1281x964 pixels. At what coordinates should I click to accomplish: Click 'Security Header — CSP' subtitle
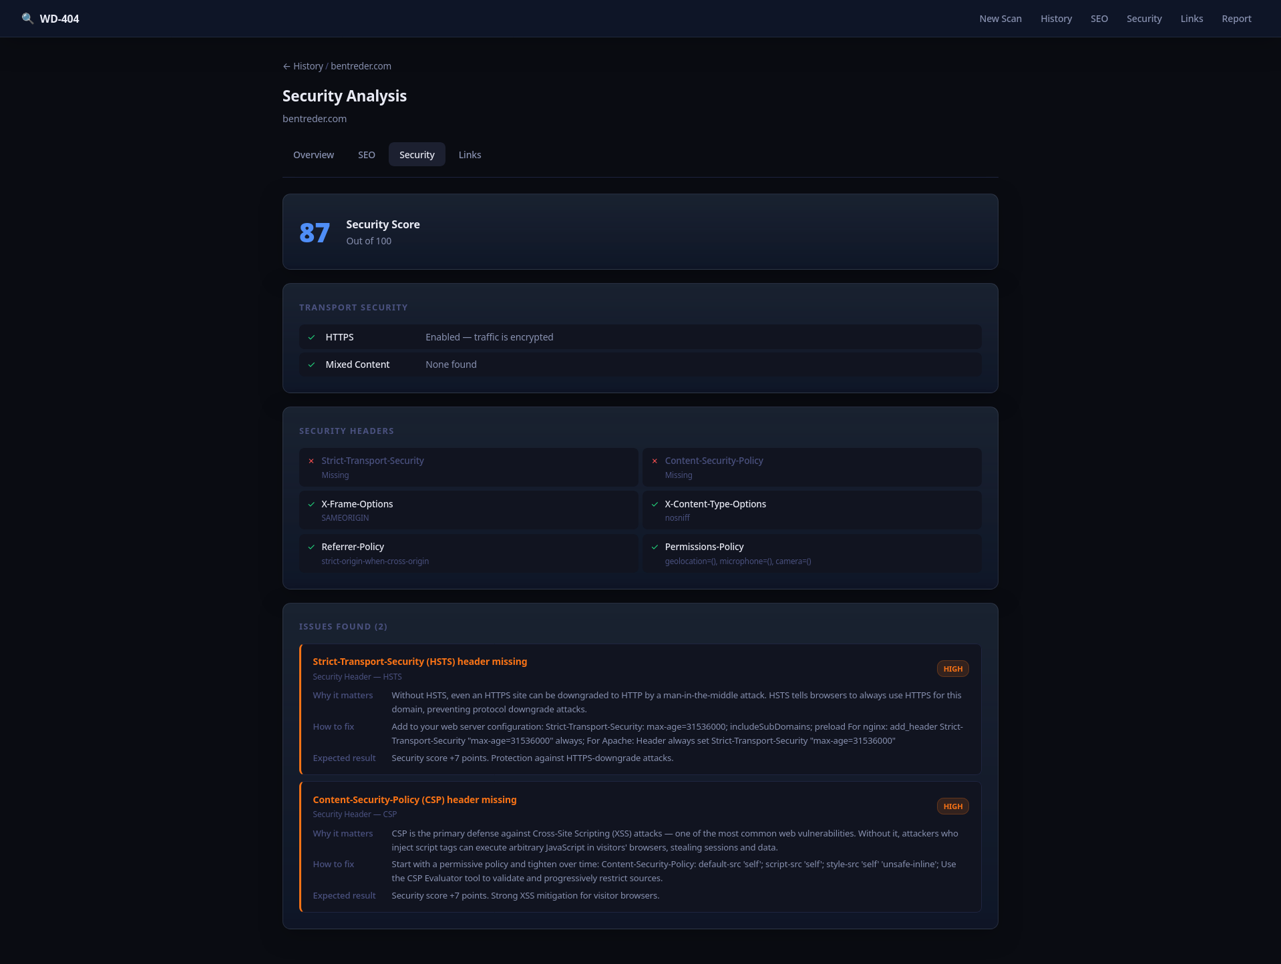pos(355,814)
